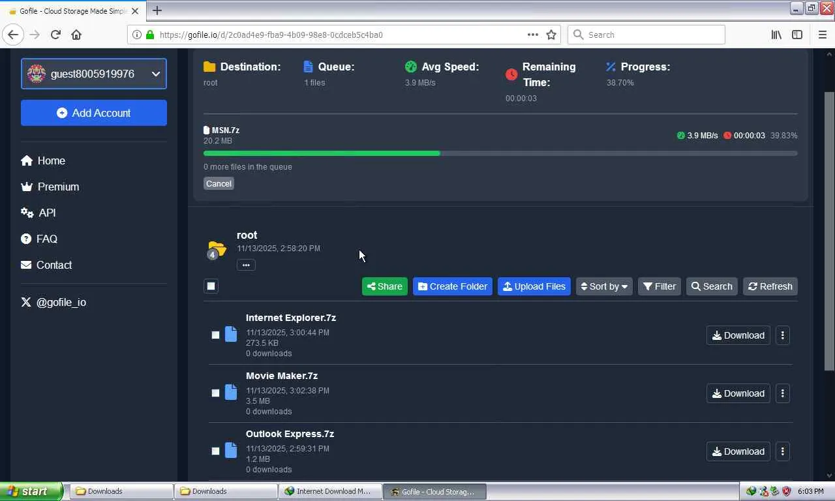Click the Movie Maker.7z file name

tap(282, 376)
